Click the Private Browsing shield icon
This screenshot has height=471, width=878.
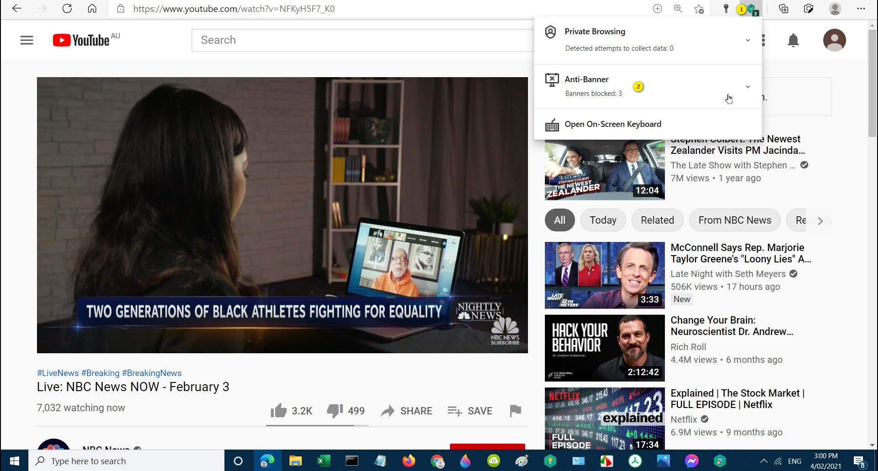551,32
